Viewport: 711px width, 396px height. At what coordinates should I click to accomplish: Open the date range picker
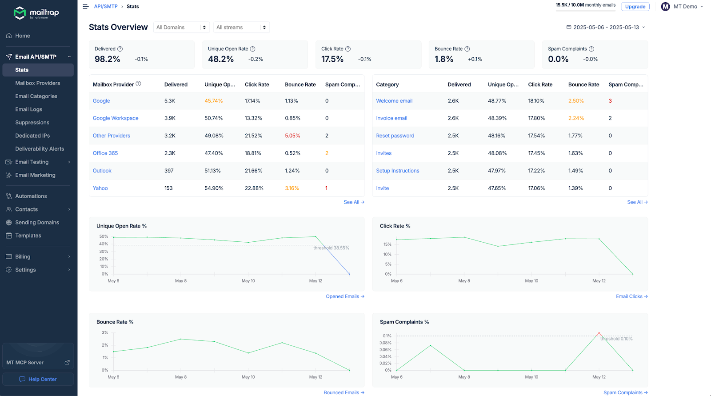pyautogui.click(x=606, y=28)
